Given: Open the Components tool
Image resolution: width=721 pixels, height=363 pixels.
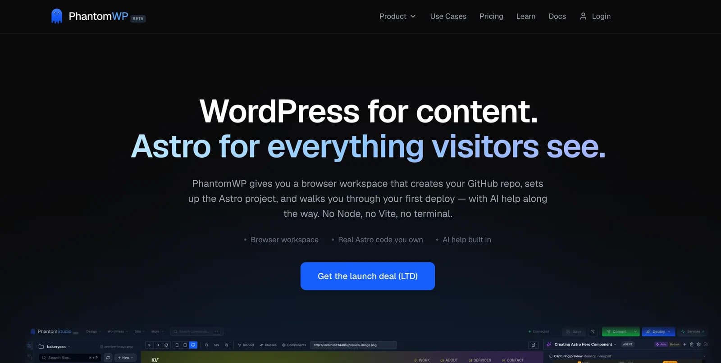Looking at the screenshot, I should (x=294, y=345).
